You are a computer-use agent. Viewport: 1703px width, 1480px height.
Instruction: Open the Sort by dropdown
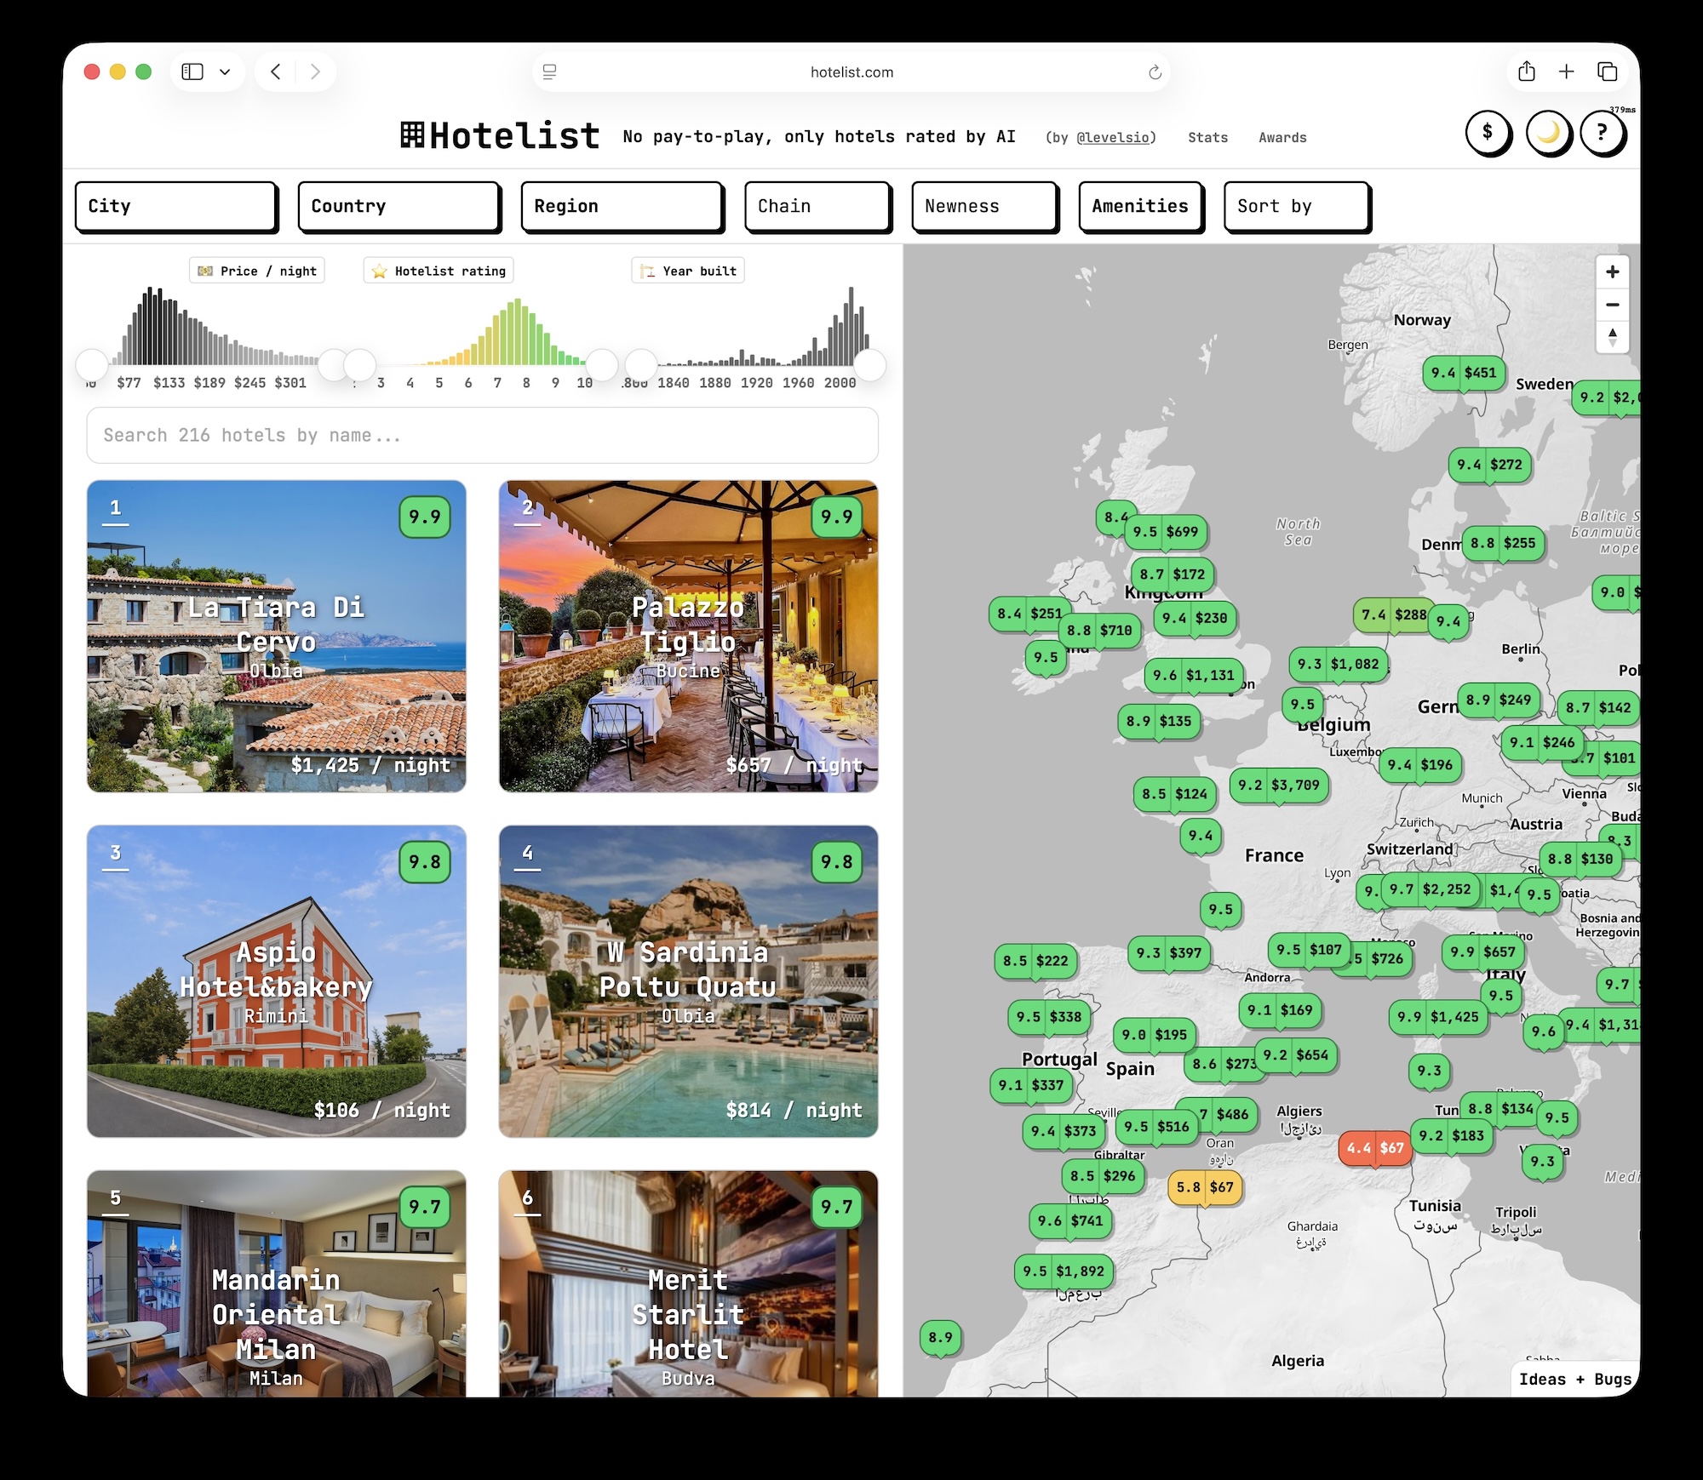[x=1297, y=207]
